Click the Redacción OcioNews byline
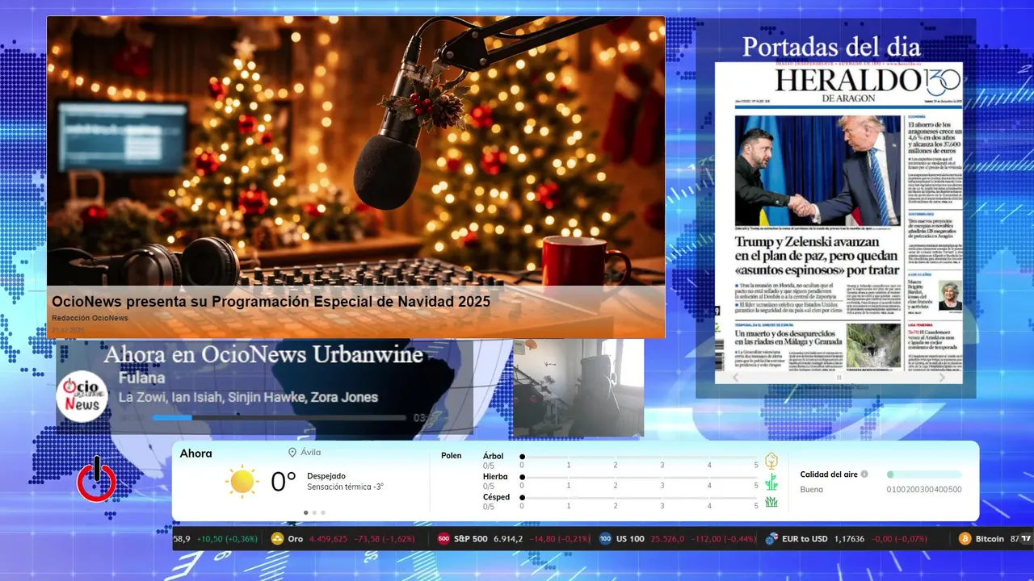 (x=90, y=318)
